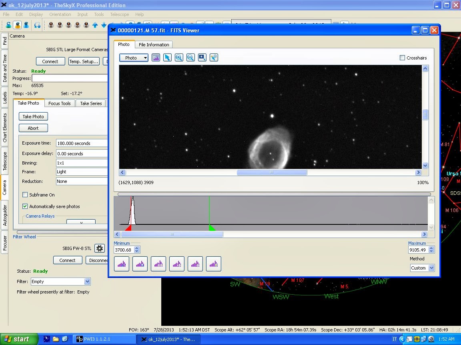Open the Method dropdown set to Custom
Image resolution: width=461 pixels, height=345 pixels.
coord(431,268)
